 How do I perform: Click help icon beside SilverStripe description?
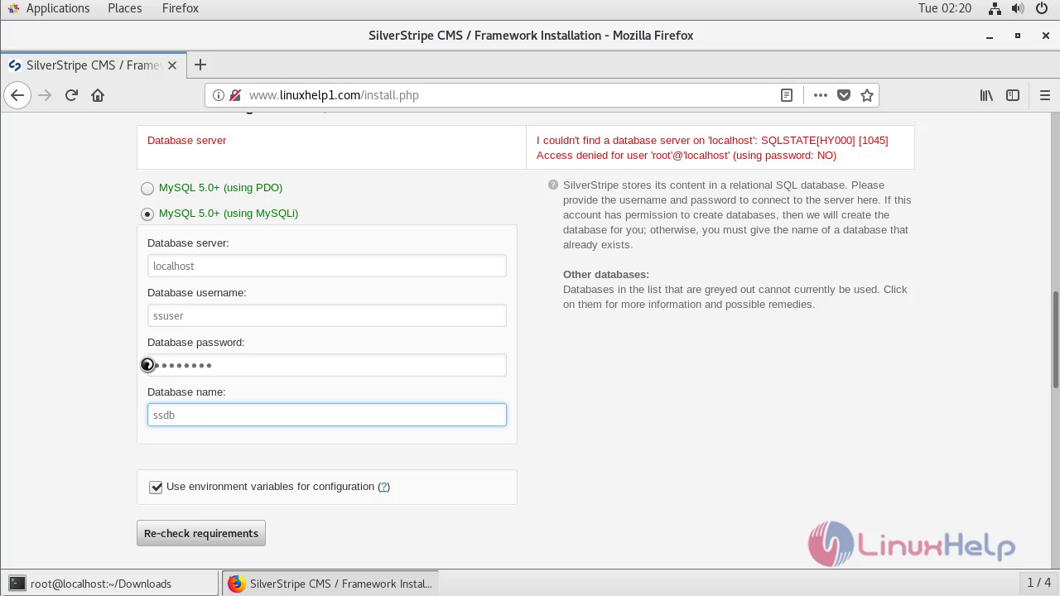pos(553,185)
